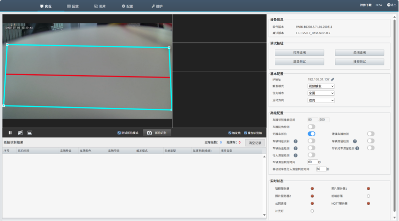Enable 车辆折返检测 switch
Viewport: 399px width, 221px height.
pyautogui.click(x=311, y=148)
